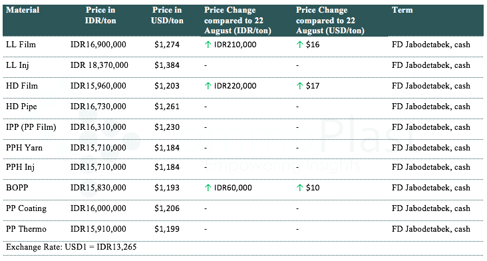
Task: Click the LL Film material cell
Action: [x=21, y=45]
